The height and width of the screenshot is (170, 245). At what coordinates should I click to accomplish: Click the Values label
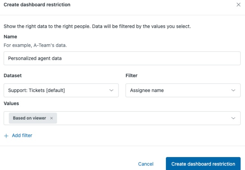click(x=11, y=104)
